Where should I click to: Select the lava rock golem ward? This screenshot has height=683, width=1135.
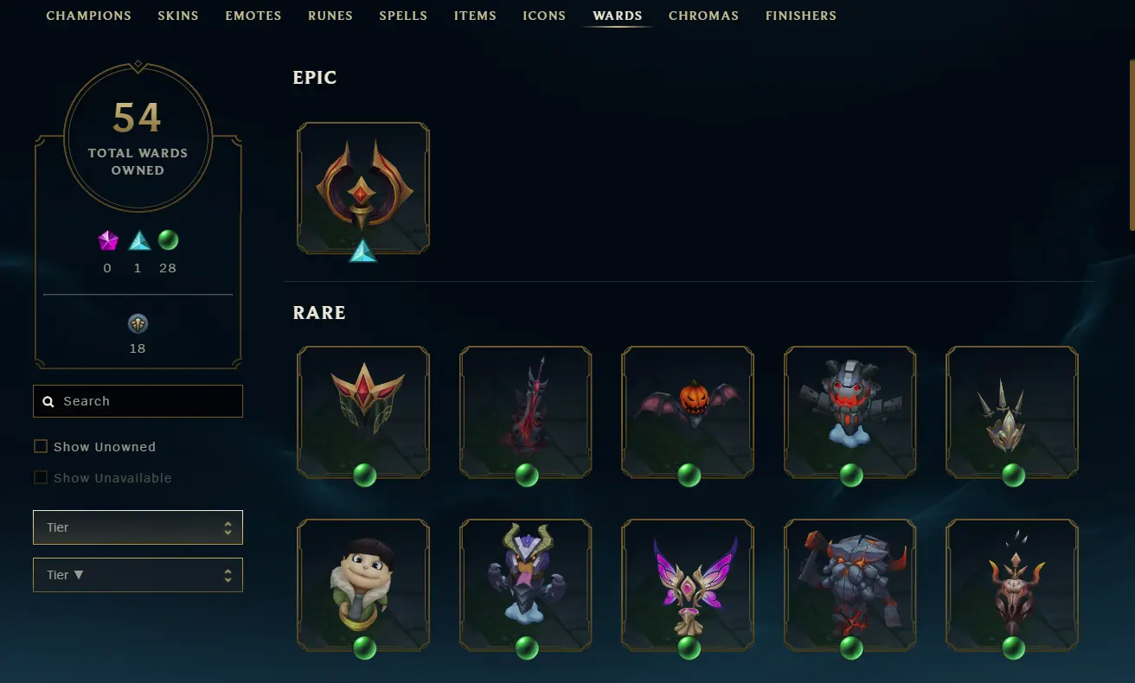850,585
